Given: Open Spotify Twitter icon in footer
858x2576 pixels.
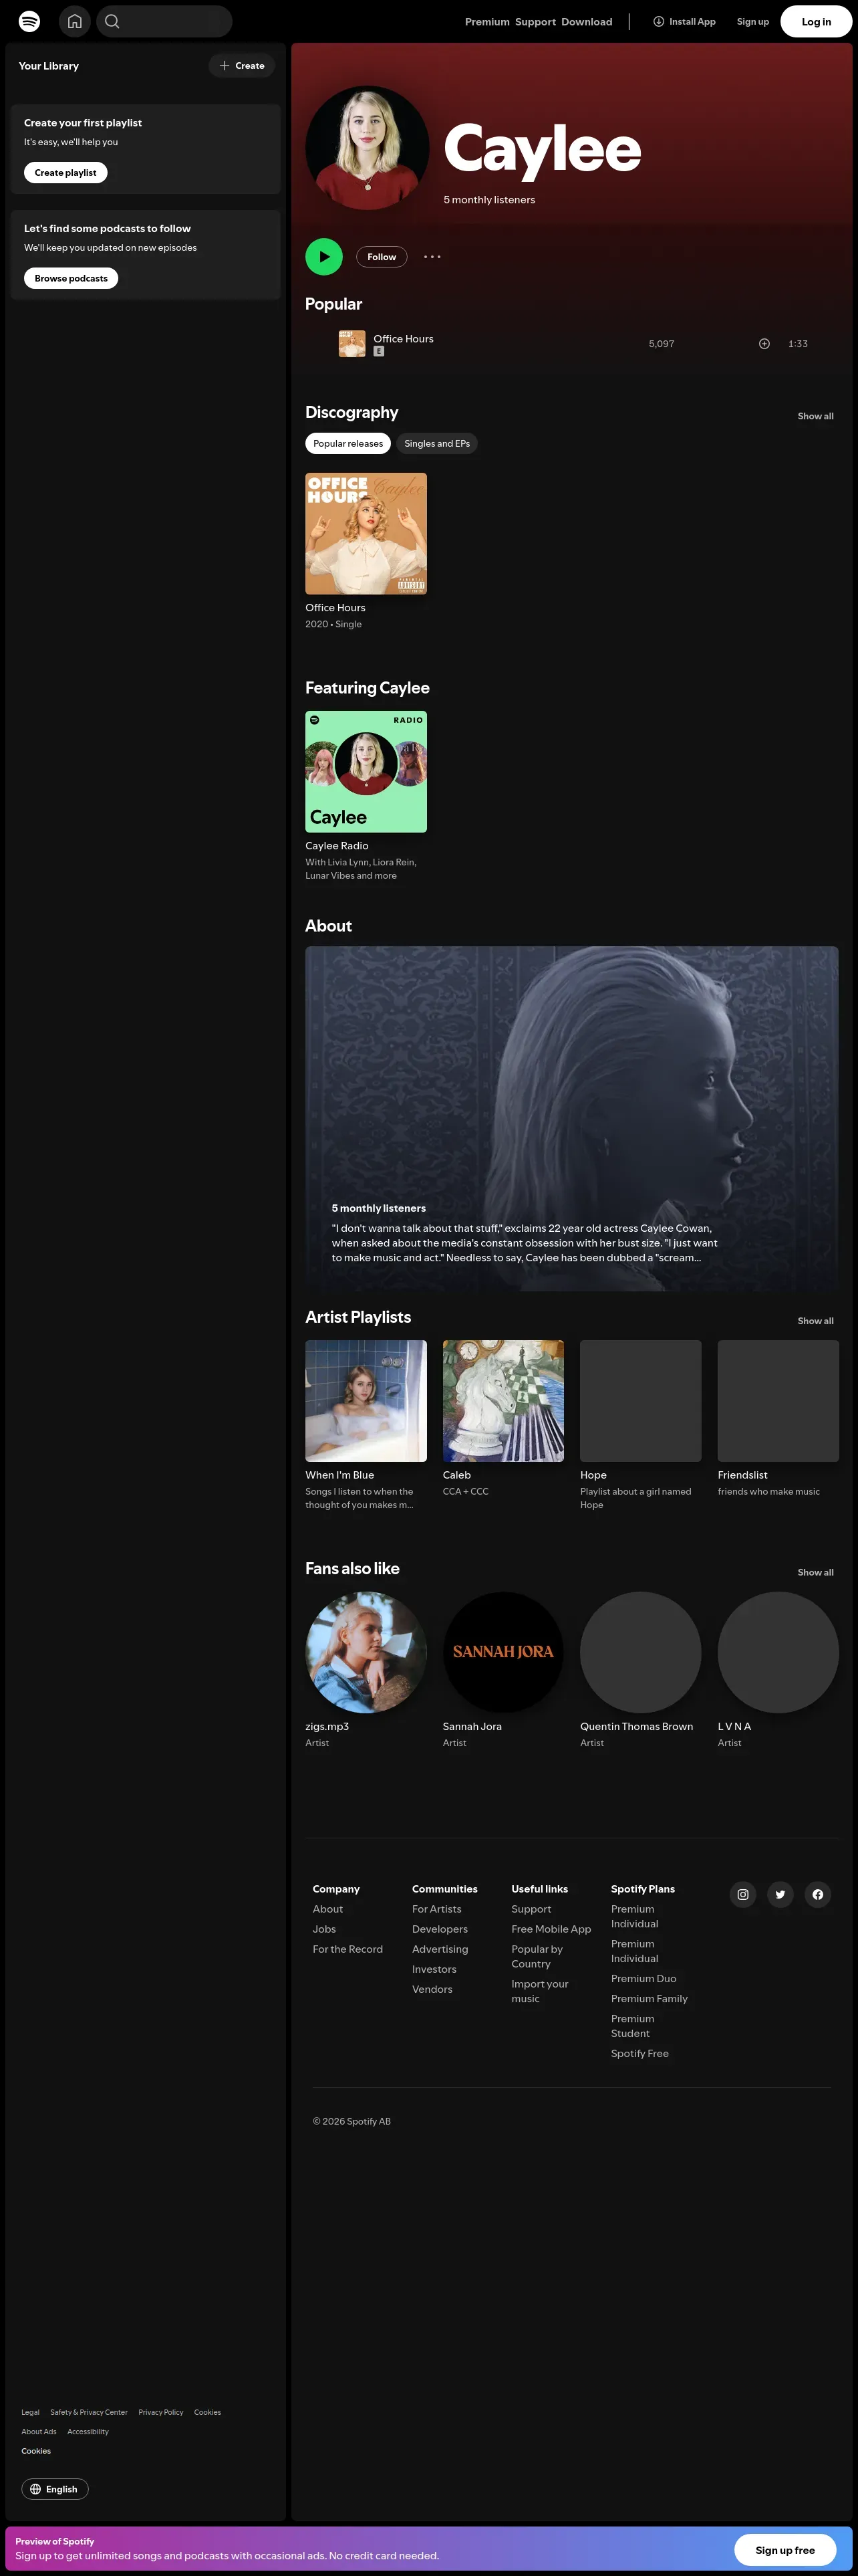Looking at the screenshot, I should [780, 1894].
